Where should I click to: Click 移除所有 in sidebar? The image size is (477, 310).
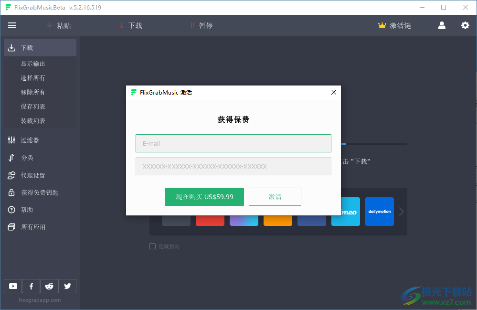tap(33, 92)
